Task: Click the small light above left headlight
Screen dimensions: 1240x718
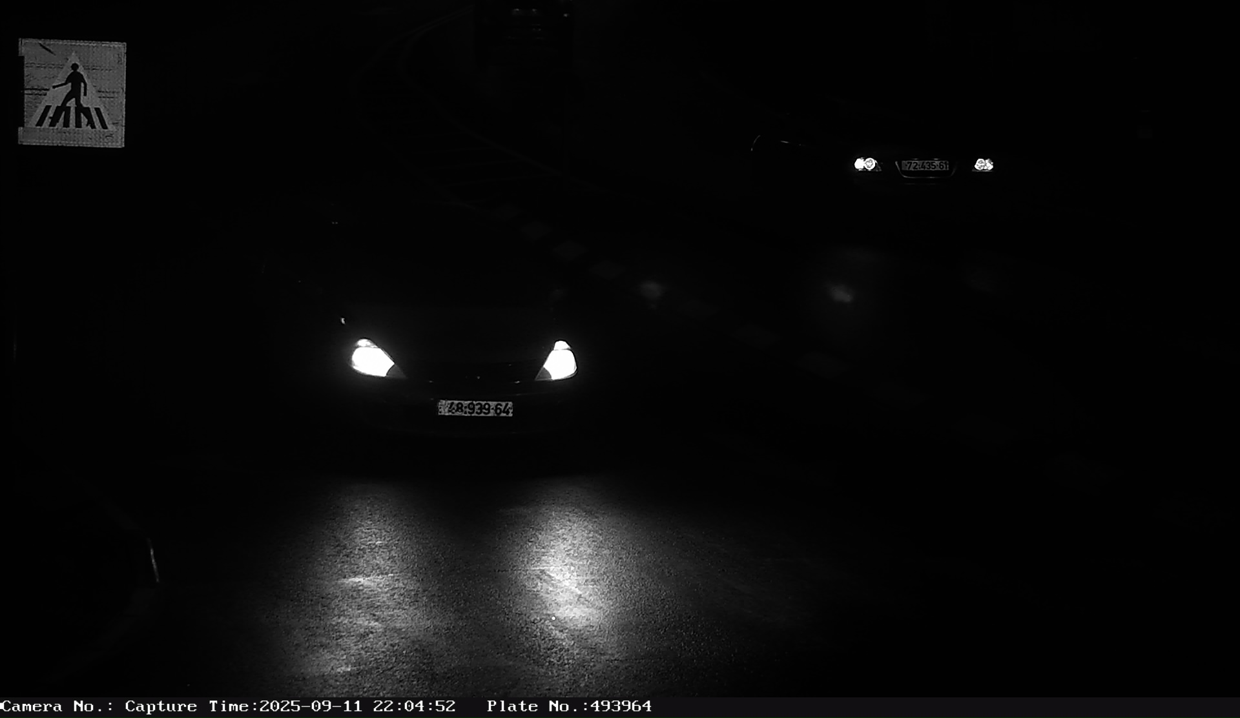Action: (x=343, y=320)
